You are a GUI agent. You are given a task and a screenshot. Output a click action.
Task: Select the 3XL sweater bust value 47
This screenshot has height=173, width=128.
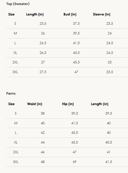76,72
